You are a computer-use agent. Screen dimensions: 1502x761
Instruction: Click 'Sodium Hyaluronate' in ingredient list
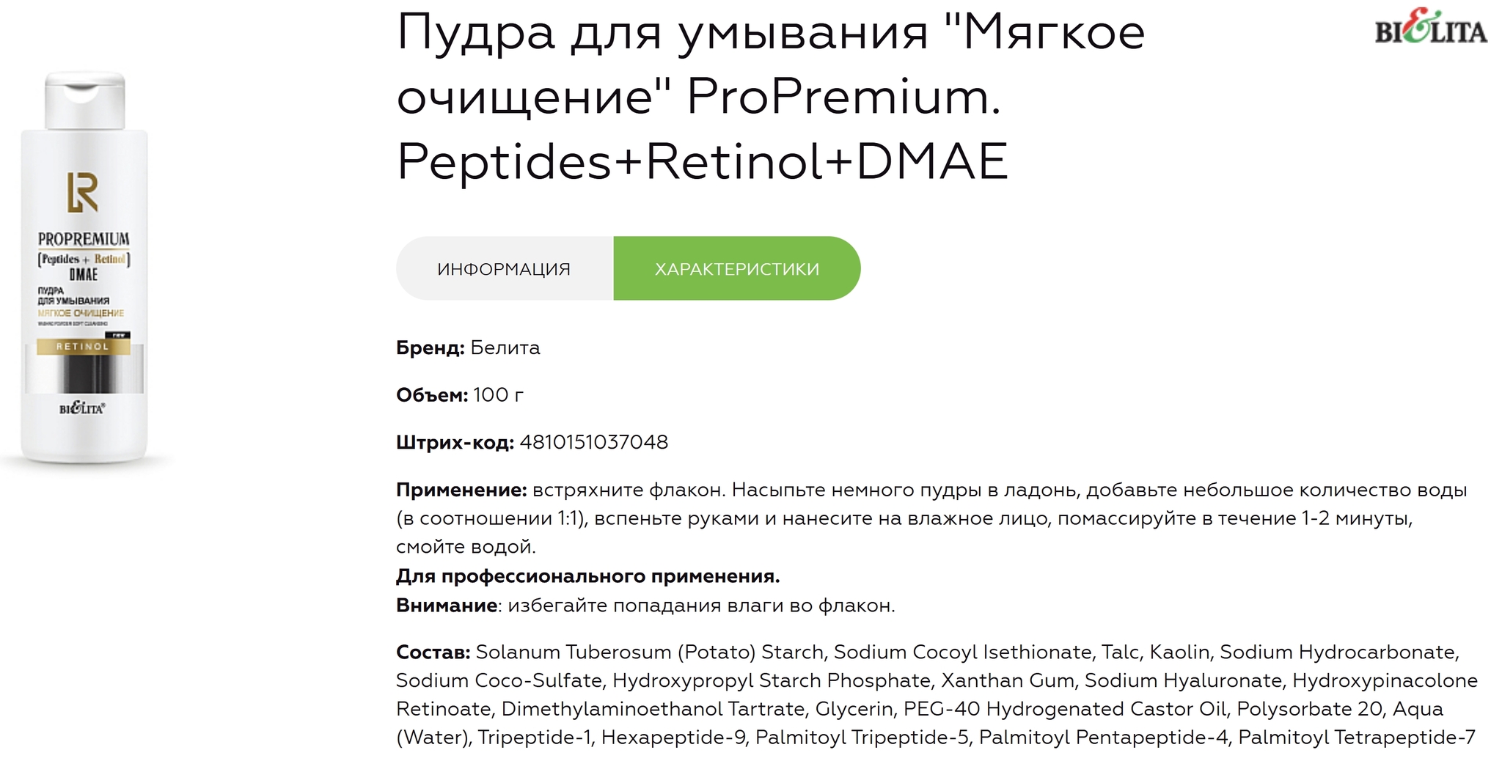1183,680
